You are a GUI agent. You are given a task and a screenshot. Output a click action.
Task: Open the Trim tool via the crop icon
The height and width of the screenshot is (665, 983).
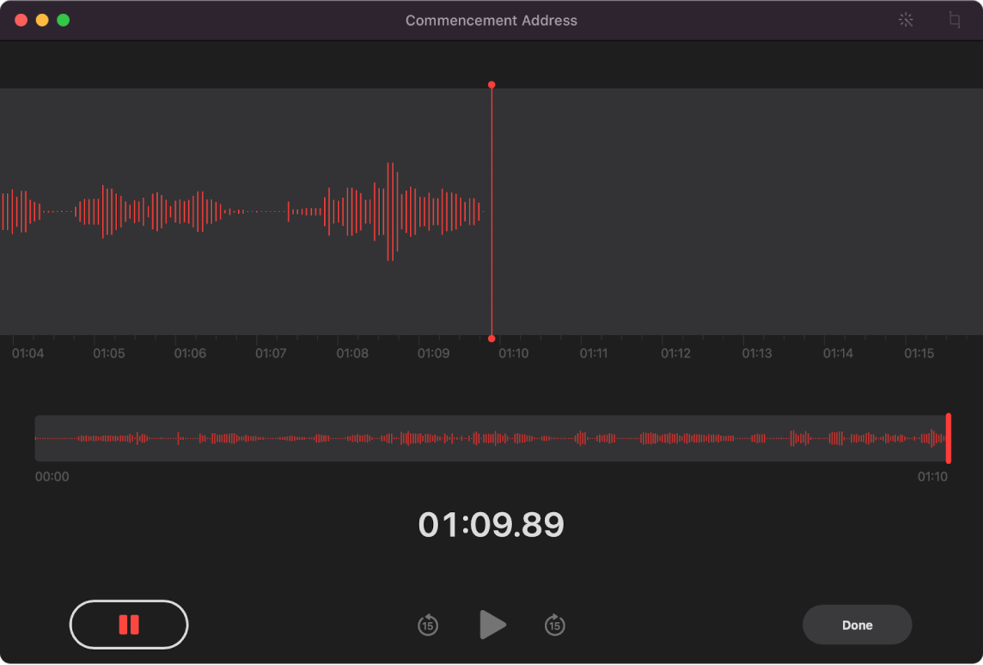point(956,19)
